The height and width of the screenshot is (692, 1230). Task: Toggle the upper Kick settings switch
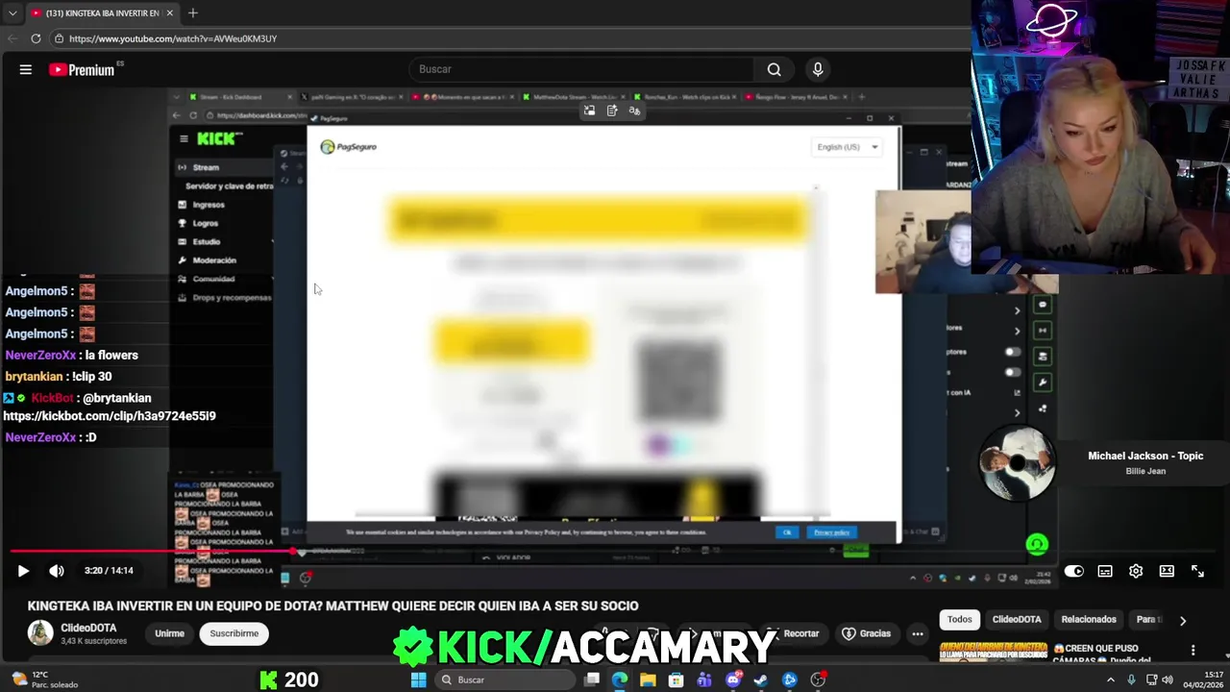pyautogui.click(x=1012, y=353)
